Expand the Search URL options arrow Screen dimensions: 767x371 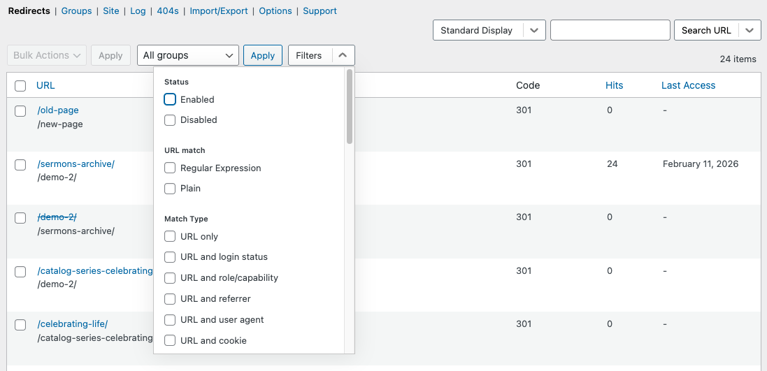[750, 31]
